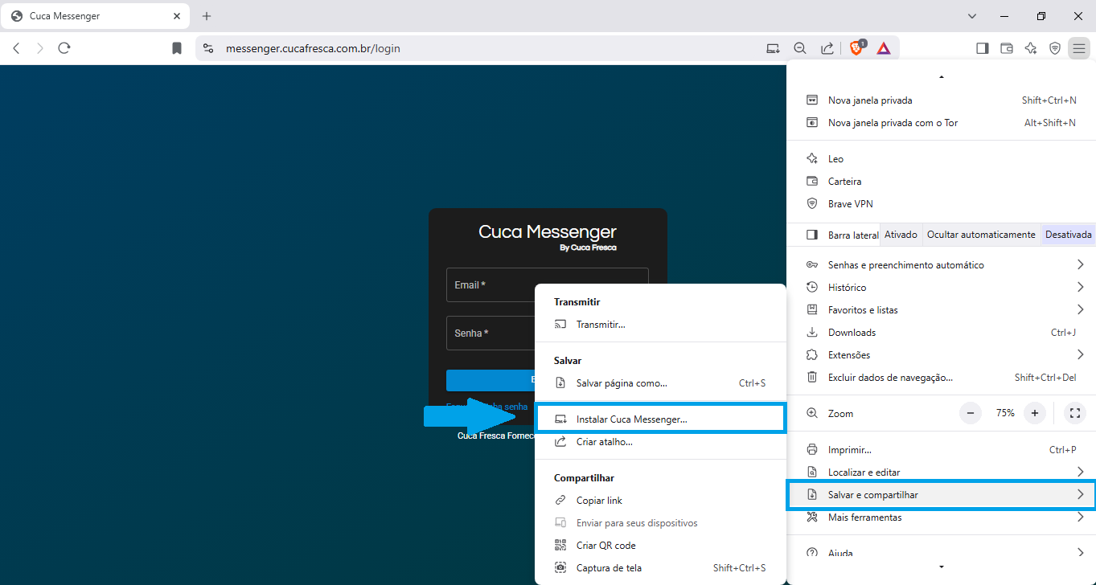Expand Favoritos e listas submenu
The image size is (1096, 585).
tap(941, 310)
